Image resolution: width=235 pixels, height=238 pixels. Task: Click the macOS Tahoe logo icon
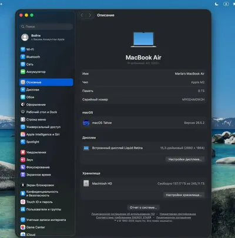point(86,123)
